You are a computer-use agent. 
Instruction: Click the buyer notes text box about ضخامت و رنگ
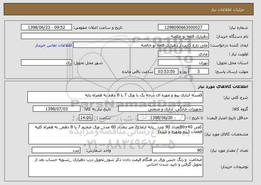(x=116, y=166)
